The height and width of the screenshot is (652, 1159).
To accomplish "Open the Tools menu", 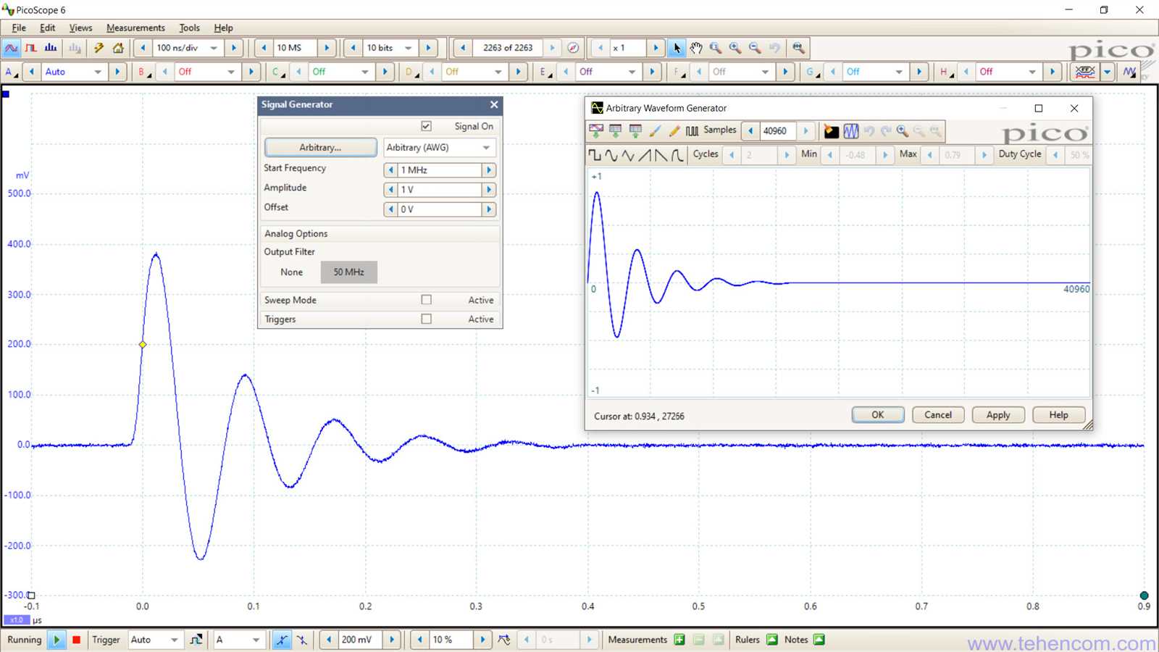I will point(190,28).
